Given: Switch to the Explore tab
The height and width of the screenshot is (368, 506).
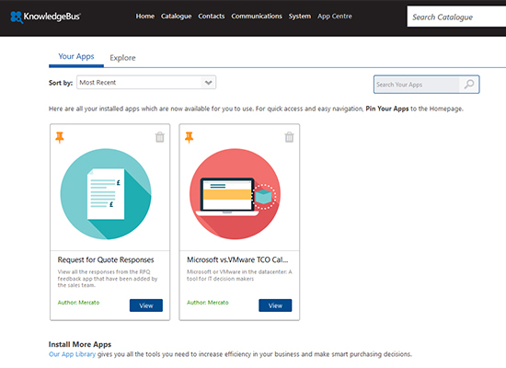Looking at the screenshot, I should [x=122, y=58].
